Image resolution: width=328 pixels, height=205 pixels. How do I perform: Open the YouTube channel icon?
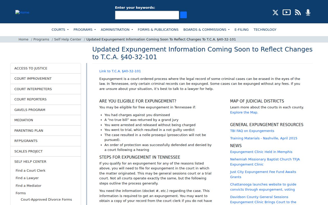coord(286,12)
